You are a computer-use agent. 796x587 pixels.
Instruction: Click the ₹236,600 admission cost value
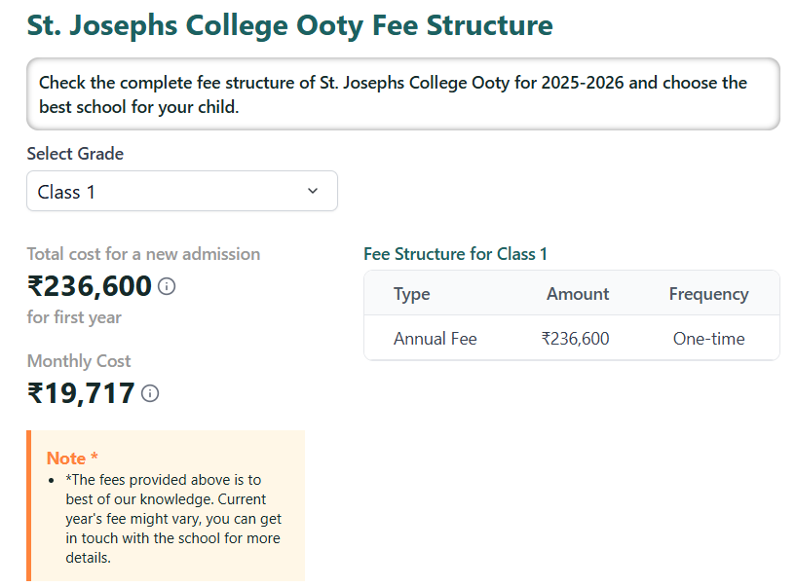(86, 286)
